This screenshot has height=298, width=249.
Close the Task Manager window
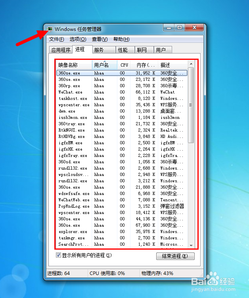click(x=194, y=28)
